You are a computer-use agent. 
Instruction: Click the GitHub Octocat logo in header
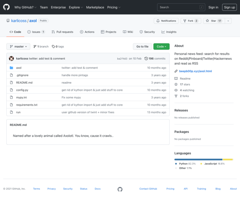click(x=6, y=7)
